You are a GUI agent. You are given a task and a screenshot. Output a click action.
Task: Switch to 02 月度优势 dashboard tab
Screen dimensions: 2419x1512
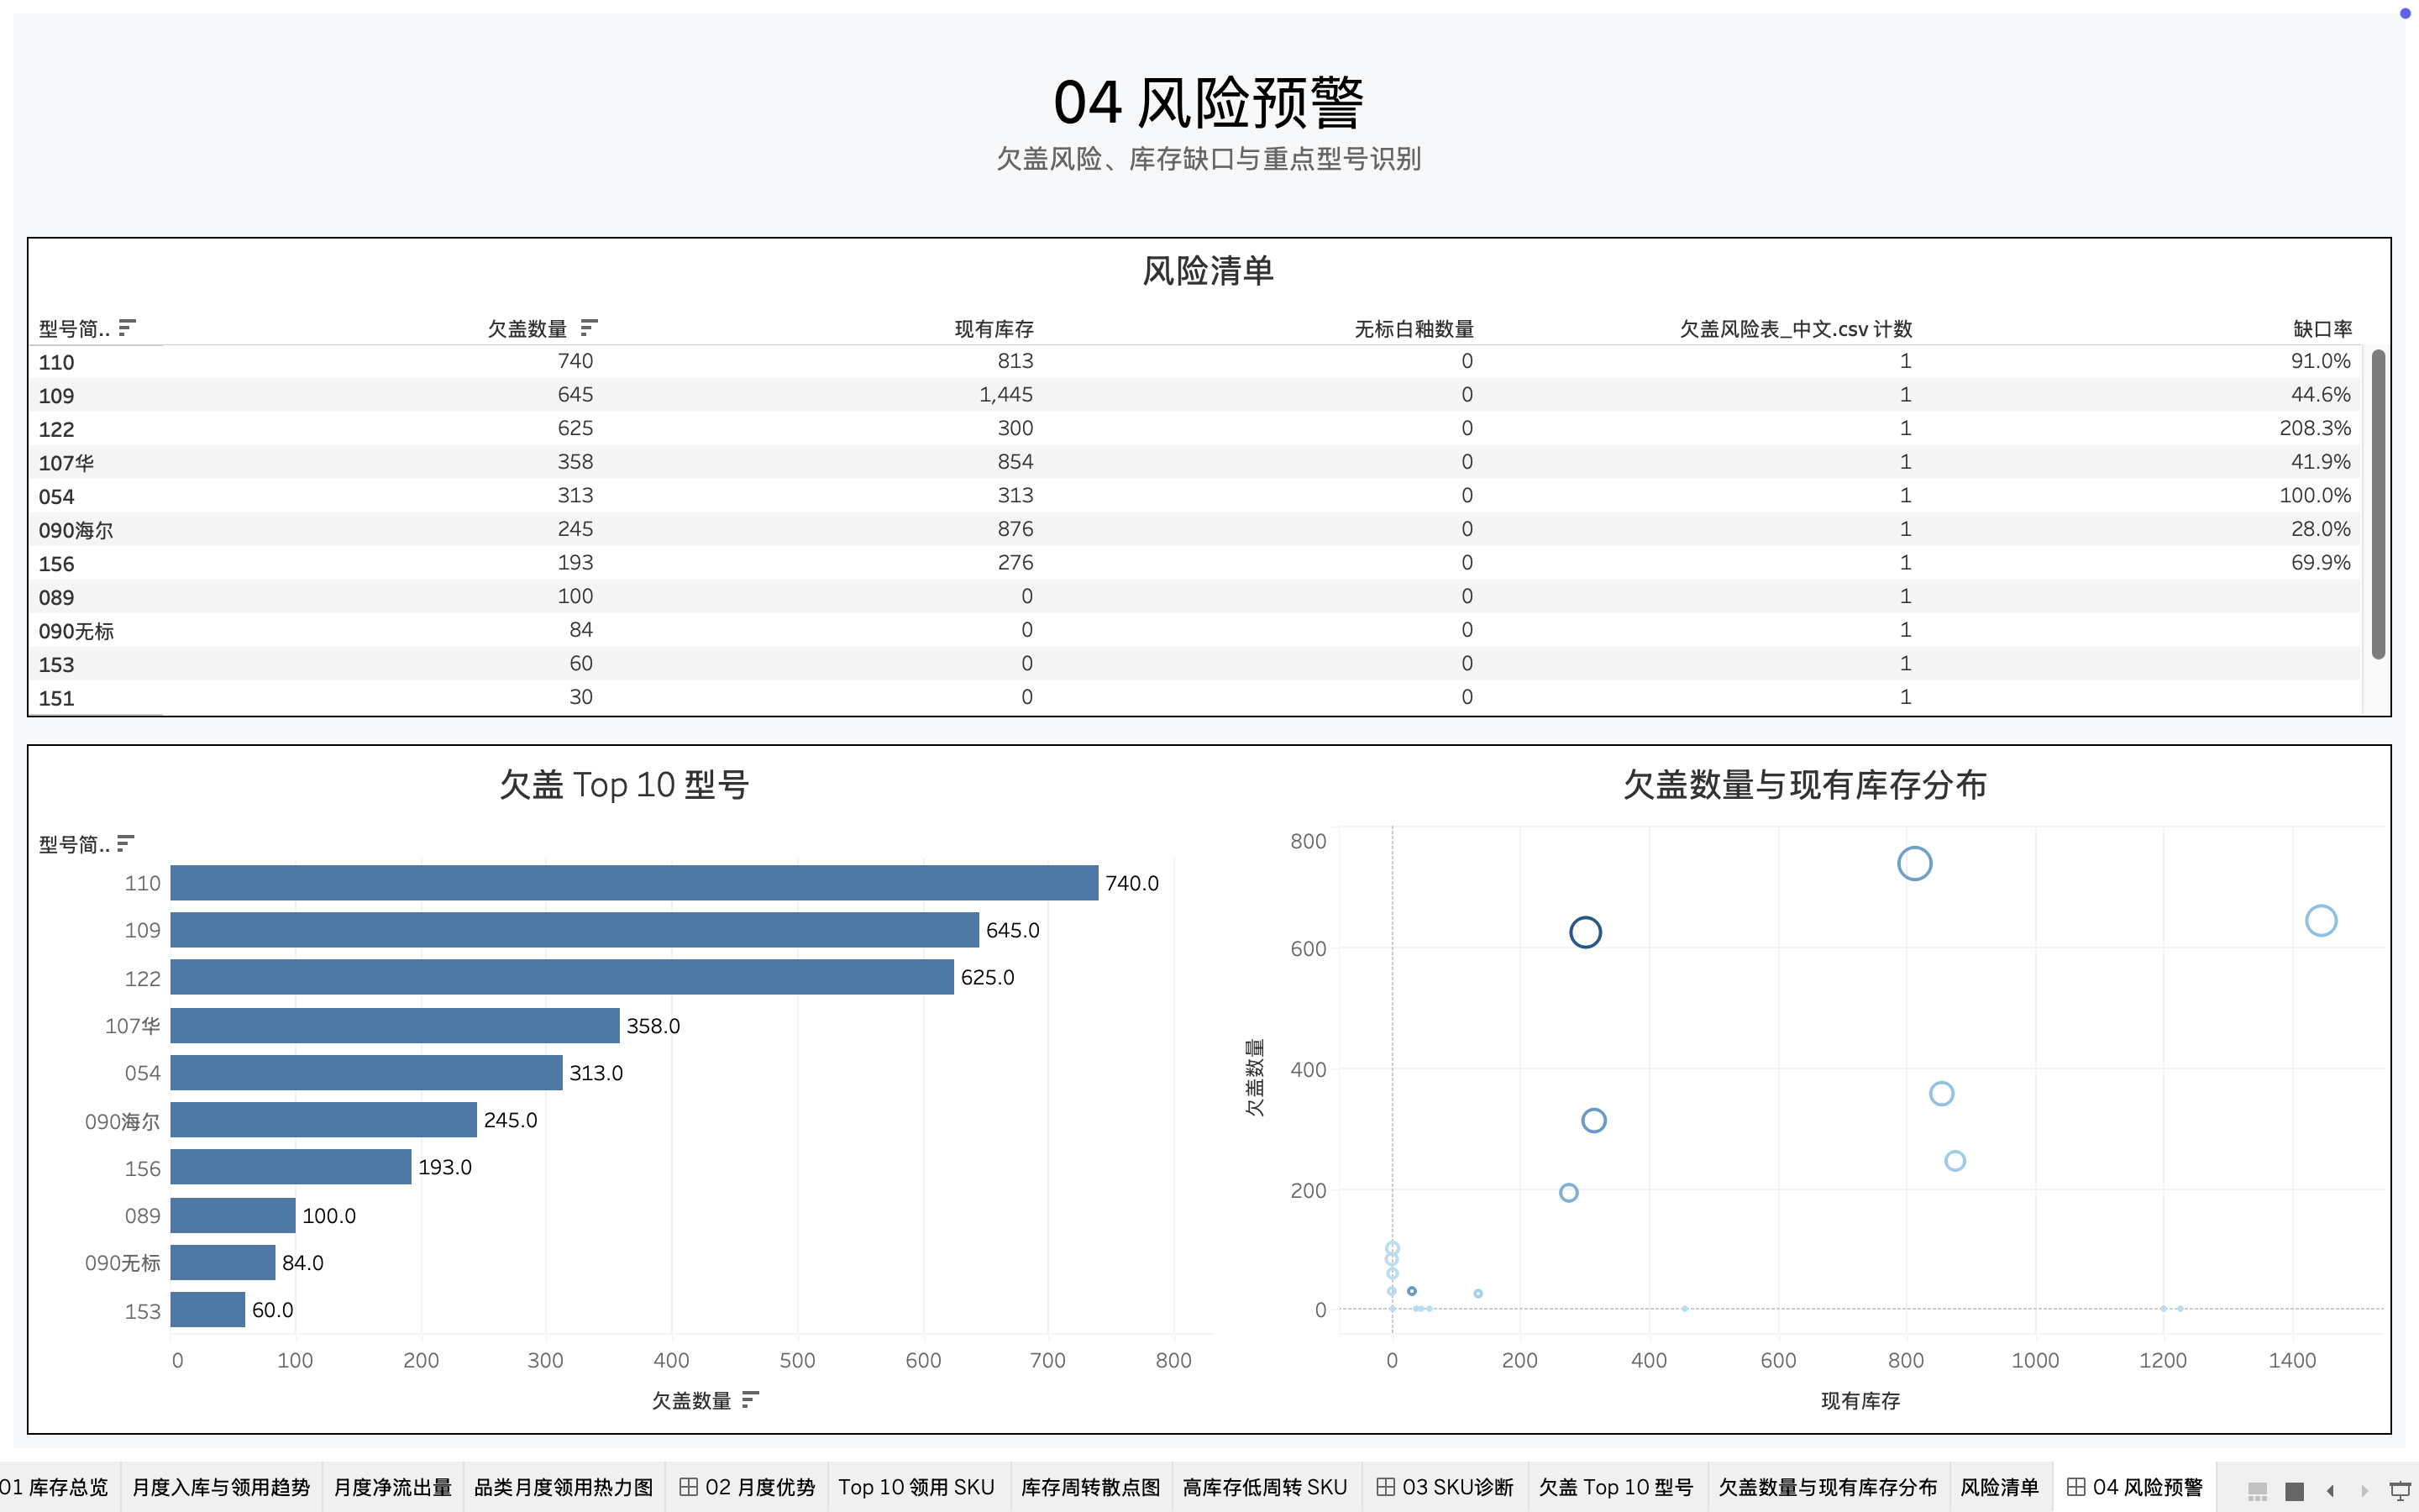(x=748, y=1487)
